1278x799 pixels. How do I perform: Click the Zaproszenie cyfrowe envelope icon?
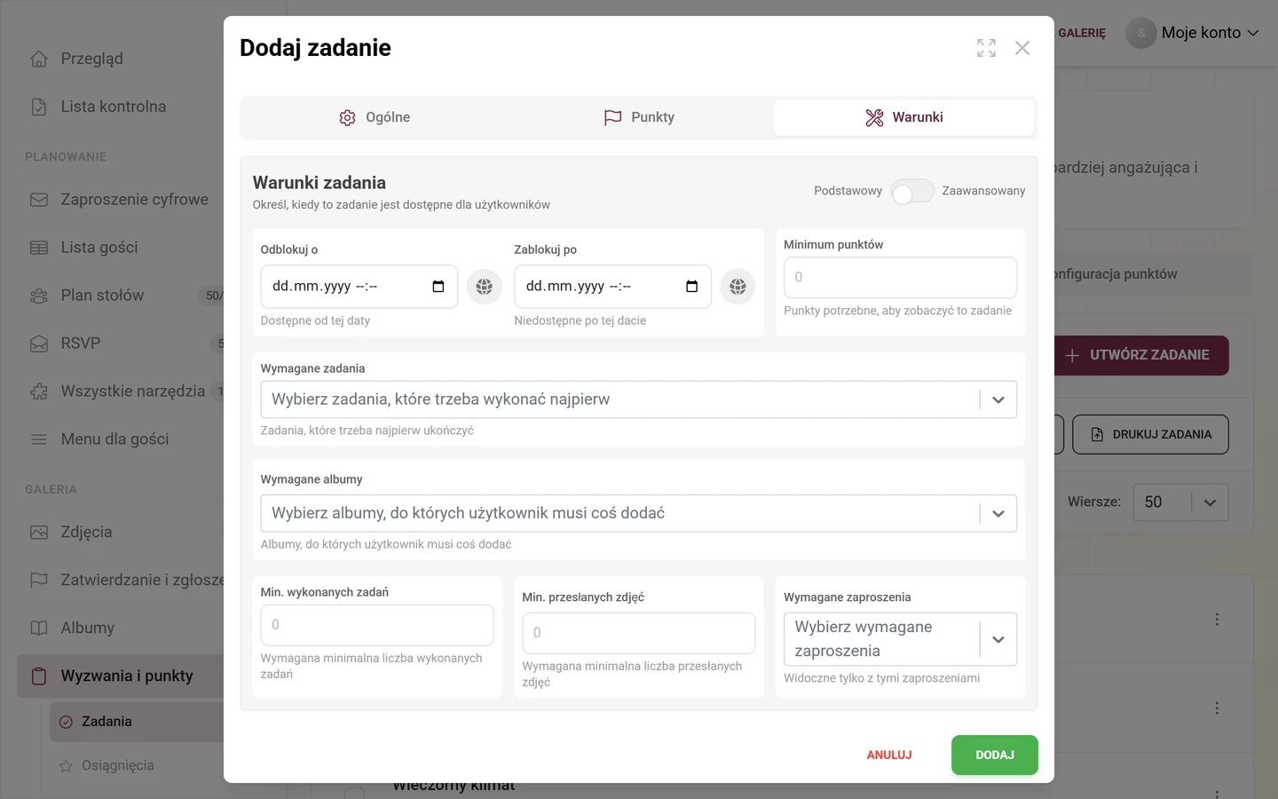pos(39,200)
